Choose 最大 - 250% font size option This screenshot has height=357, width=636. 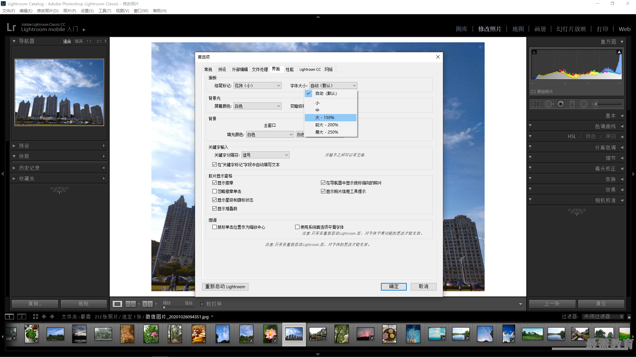(x=331, y=132)
